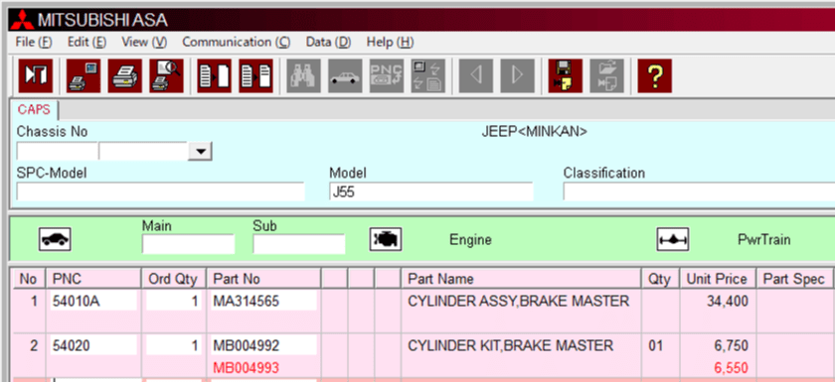Viewport: 836px width, 382px height.
Task: Click the No column header
Action: pyautogui.click(x=28, y=279)
